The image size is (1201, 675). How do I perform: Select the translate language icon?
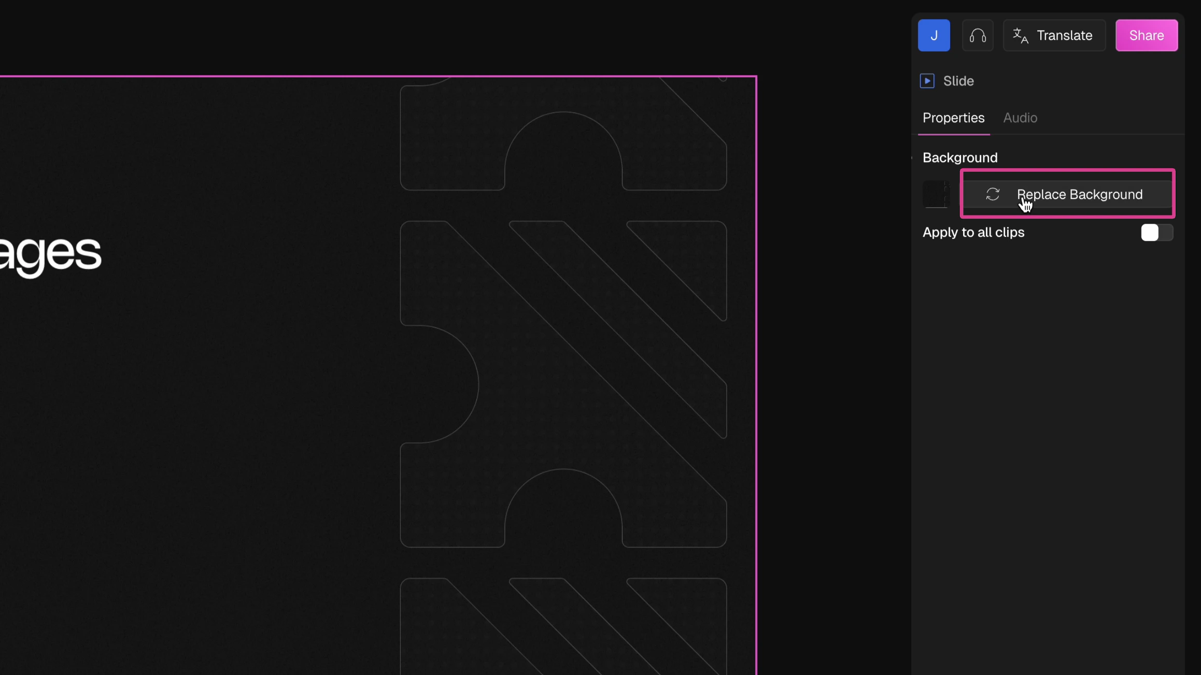click(1020, 35)
